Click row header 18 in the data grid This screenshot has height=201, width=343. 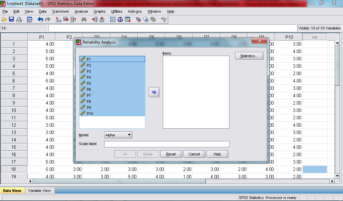point(14,169)
